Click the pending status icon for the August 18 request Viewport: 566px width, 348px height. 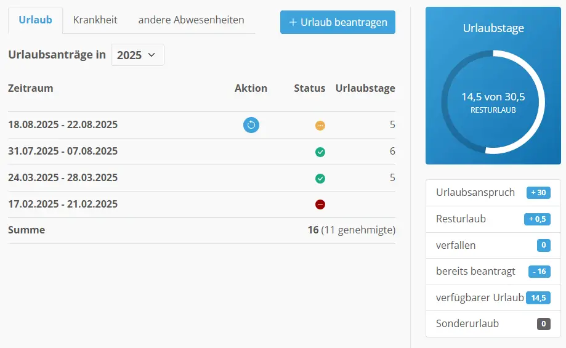coord(320,126)
